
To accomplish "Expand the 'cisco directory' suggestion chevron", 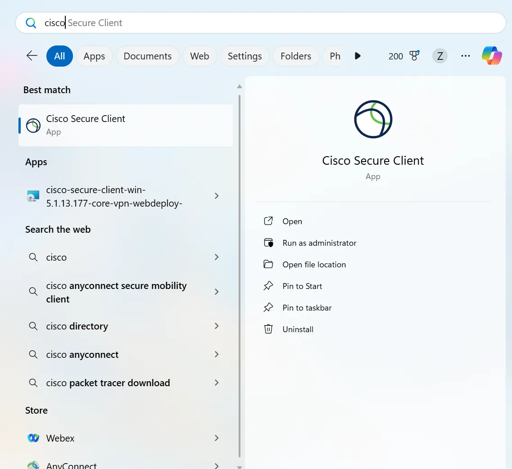I will click(x=217, y=326).
